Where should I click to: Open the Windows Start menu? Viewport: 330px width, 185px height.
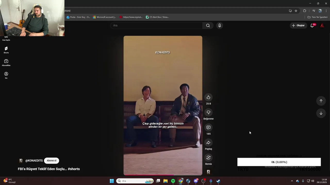coord(112,181)
